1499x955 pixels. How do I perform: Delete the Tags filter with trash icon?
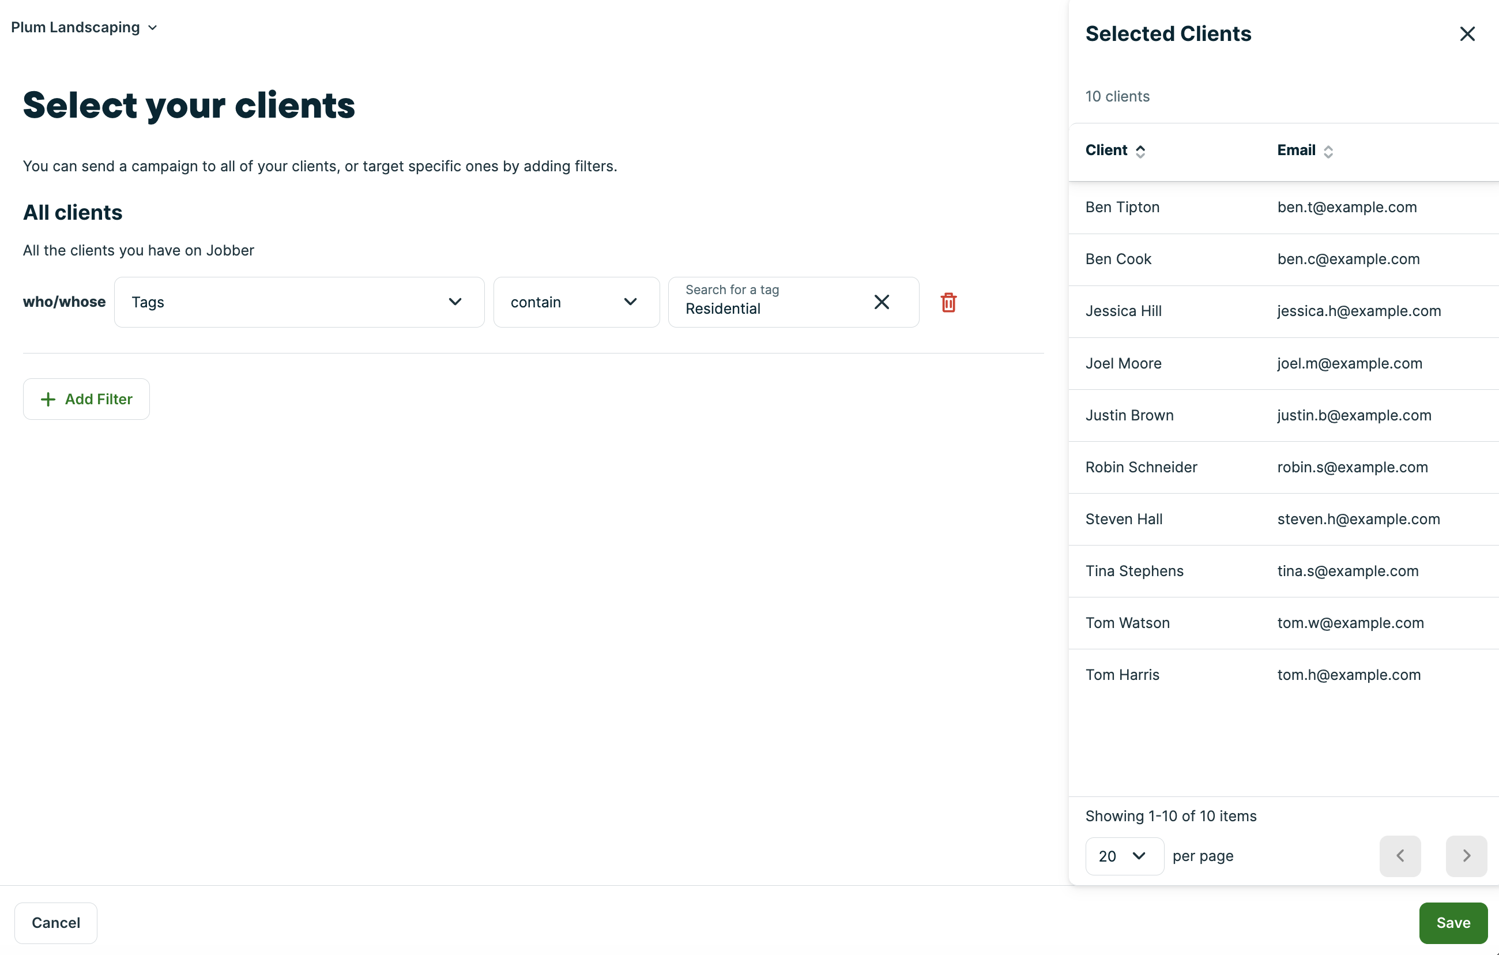tap(948, 303)
